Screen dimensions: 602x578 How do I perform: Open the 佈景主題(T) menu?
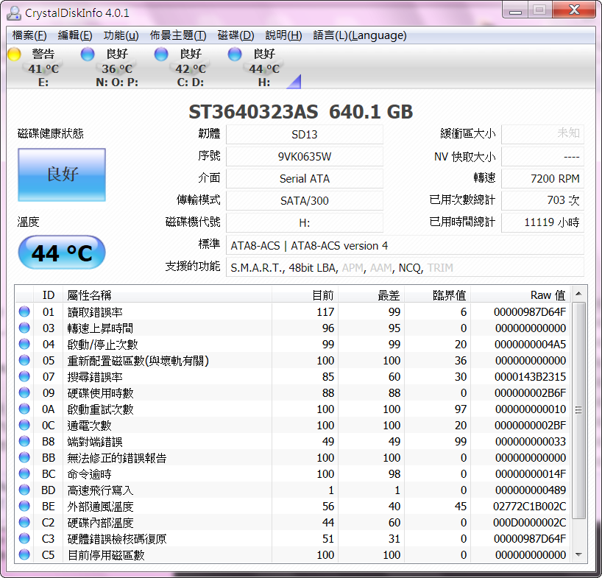point(178,35)
